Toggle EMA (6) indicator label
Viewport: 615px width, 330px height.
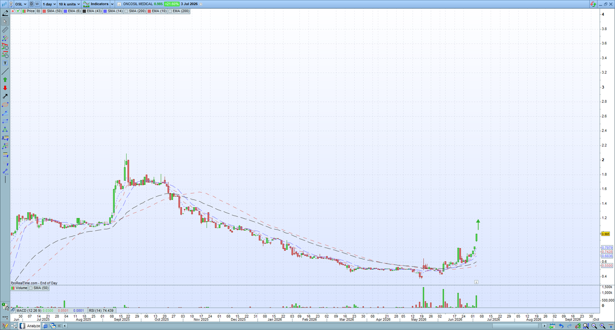point(72,11)
